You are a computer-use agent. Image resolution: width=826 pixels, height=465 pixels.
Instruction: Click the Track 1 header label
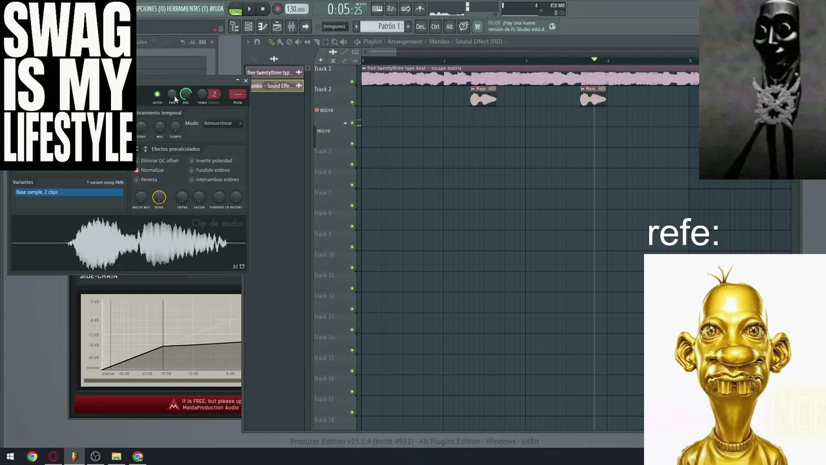[x=323, y=68]
